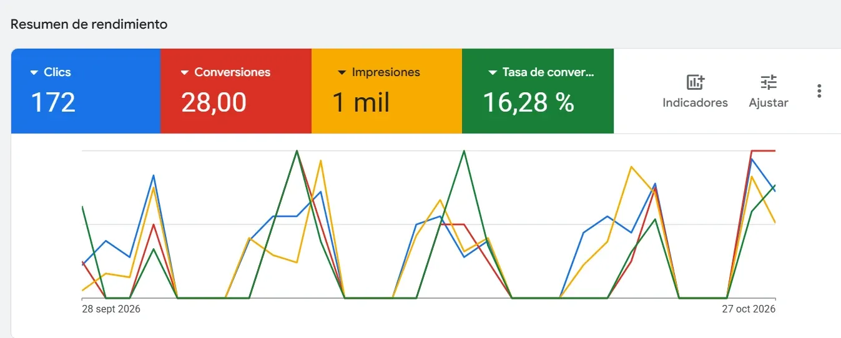The height and width of the screenshot is (338, 841).
Task: Open the Conversiones metric dropdown arrow
Action: [x=185, y=72]
